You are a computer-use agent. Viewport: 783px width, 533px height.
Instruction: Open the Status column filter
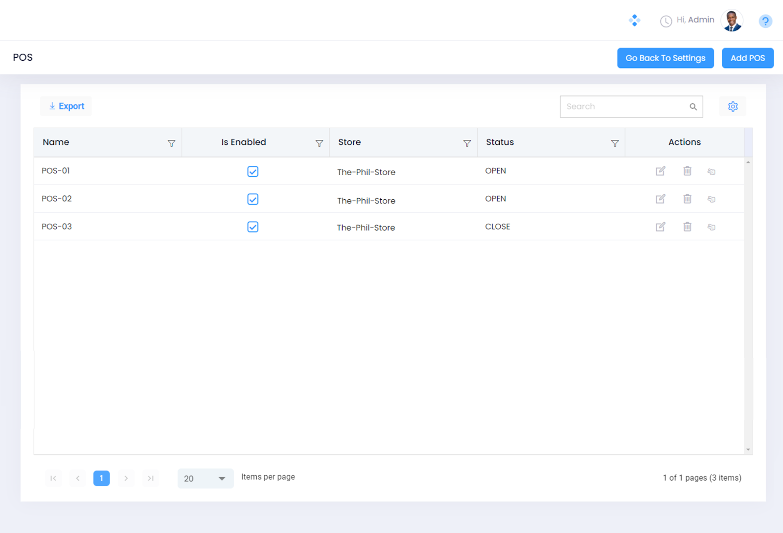pyautogui.click(x=615, y=143)
